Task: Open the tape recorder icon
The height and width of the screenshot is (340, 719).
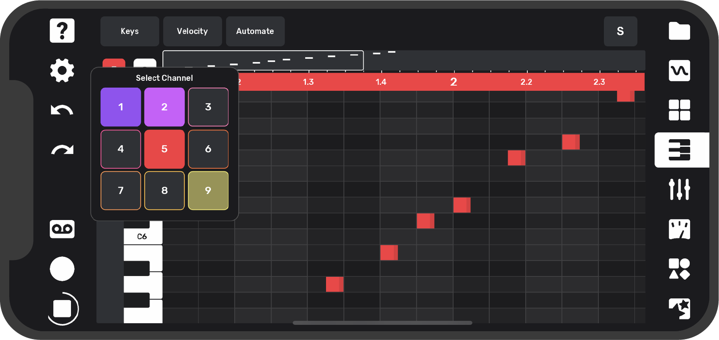Action: [x=62, y=229]
